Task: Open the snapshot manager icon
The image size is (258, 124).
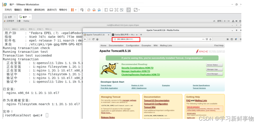Action: (x=99, y=10)
